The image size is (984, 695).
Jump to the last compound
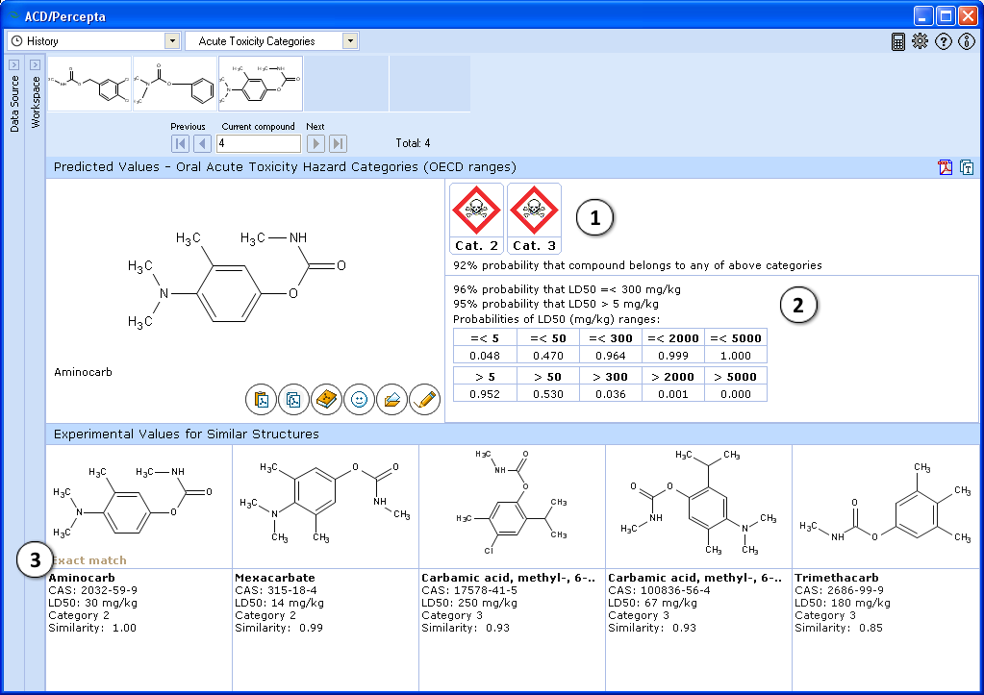tap(338, 143)
